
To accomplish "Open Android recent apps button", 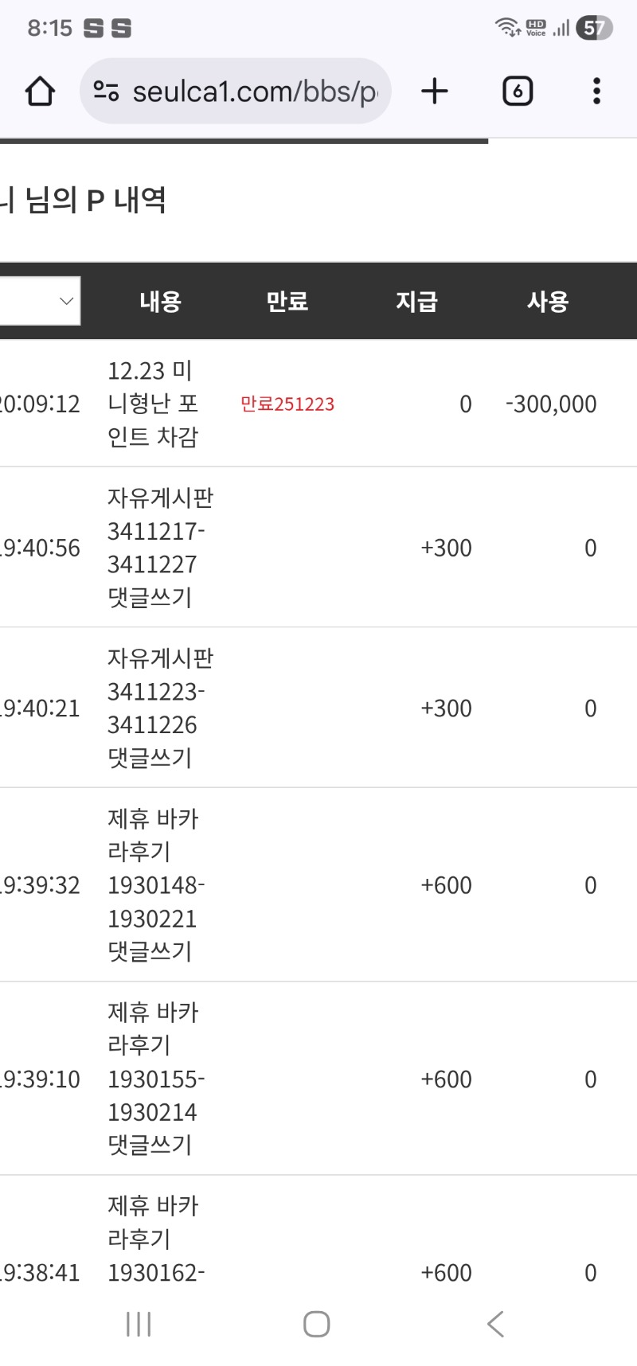I will pos(139,1324).
